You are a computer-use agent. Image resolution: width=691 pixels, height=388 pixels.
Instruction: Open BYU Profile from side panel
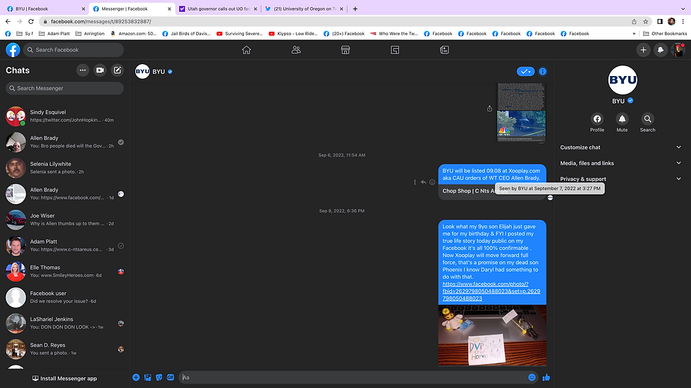pyautogui.click(x=597, y=123)
